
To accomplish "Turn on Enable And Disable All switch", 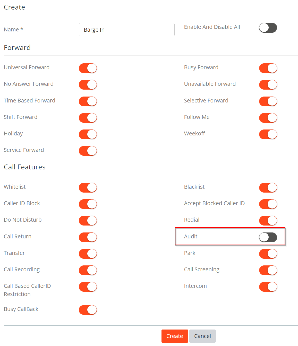I will [x=268, y=28].
